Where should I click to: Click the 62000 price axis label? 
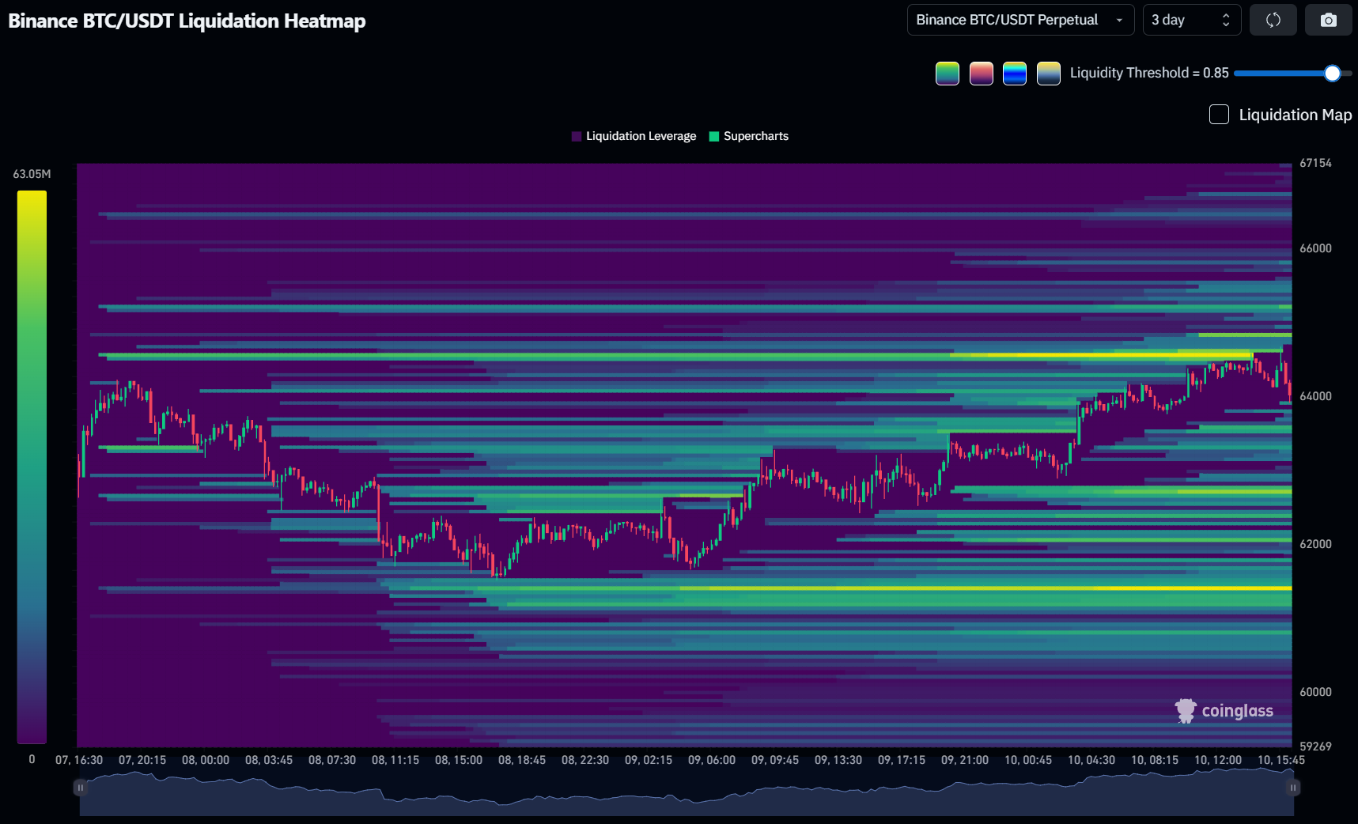(1315, 544)
